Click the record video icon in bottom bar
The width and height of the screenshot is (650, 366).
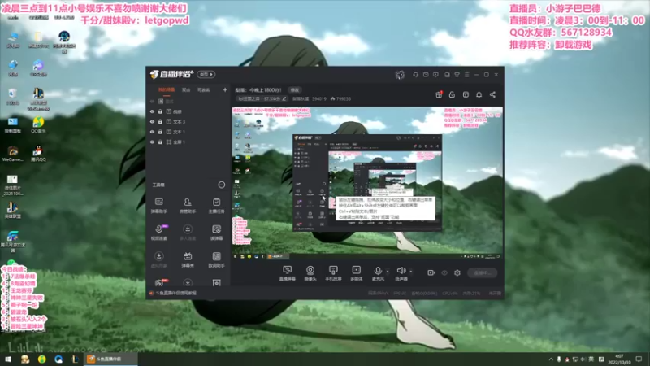pyautogui.click(x=431, y=272)
